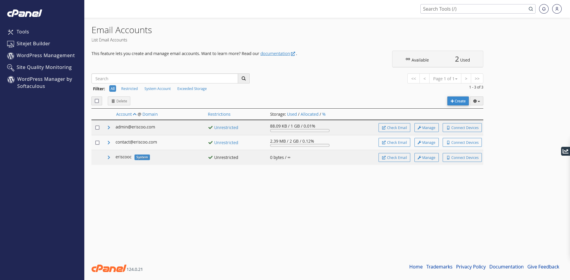The image size is (570, 280).
Task: Click the email accounts Search field
Action: tap(165, 78)
